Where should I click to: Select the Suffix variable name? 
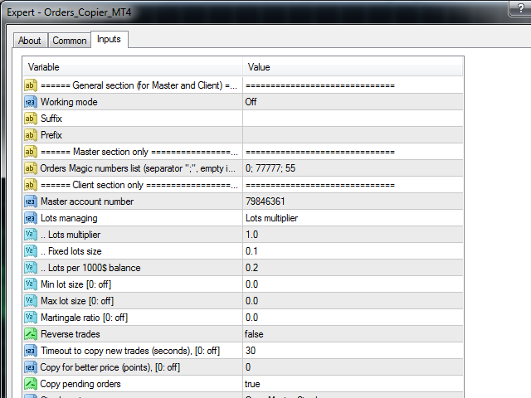click(51, 119)
